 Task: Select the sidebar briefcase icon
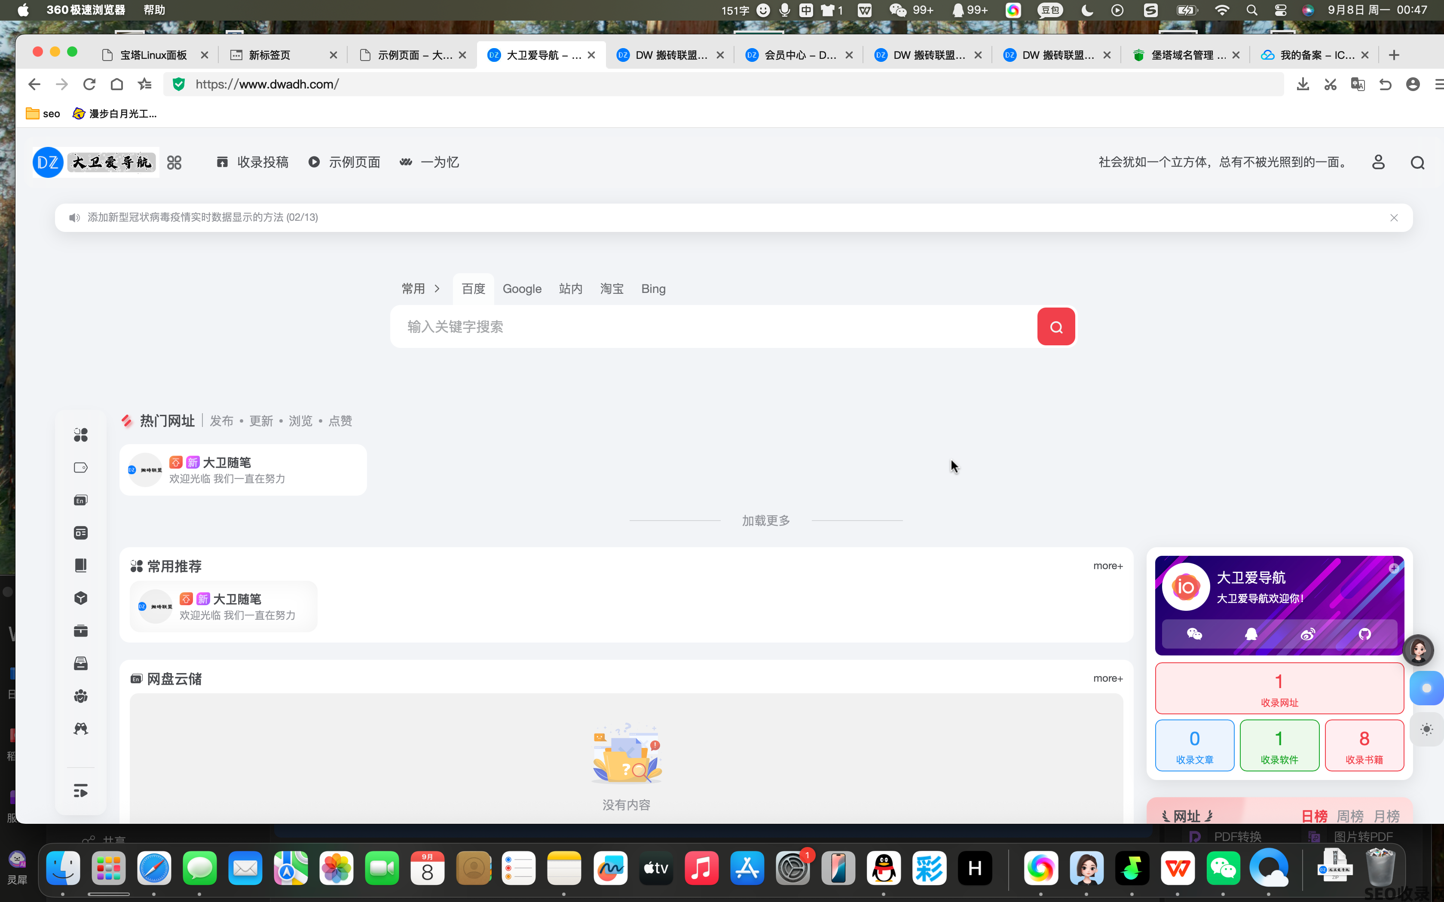point(80,631)
